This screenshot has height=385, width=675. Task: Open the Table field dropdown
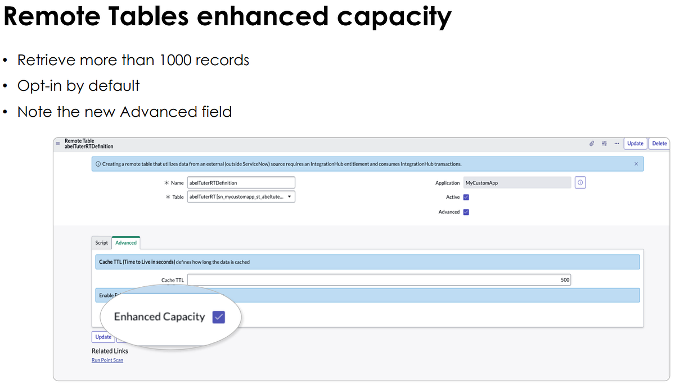289,196
